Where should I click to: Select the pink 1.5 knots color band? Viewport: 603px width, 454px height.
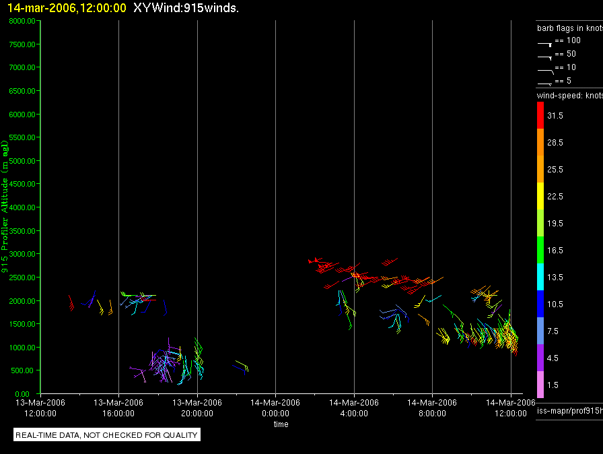tap(540, 385)
